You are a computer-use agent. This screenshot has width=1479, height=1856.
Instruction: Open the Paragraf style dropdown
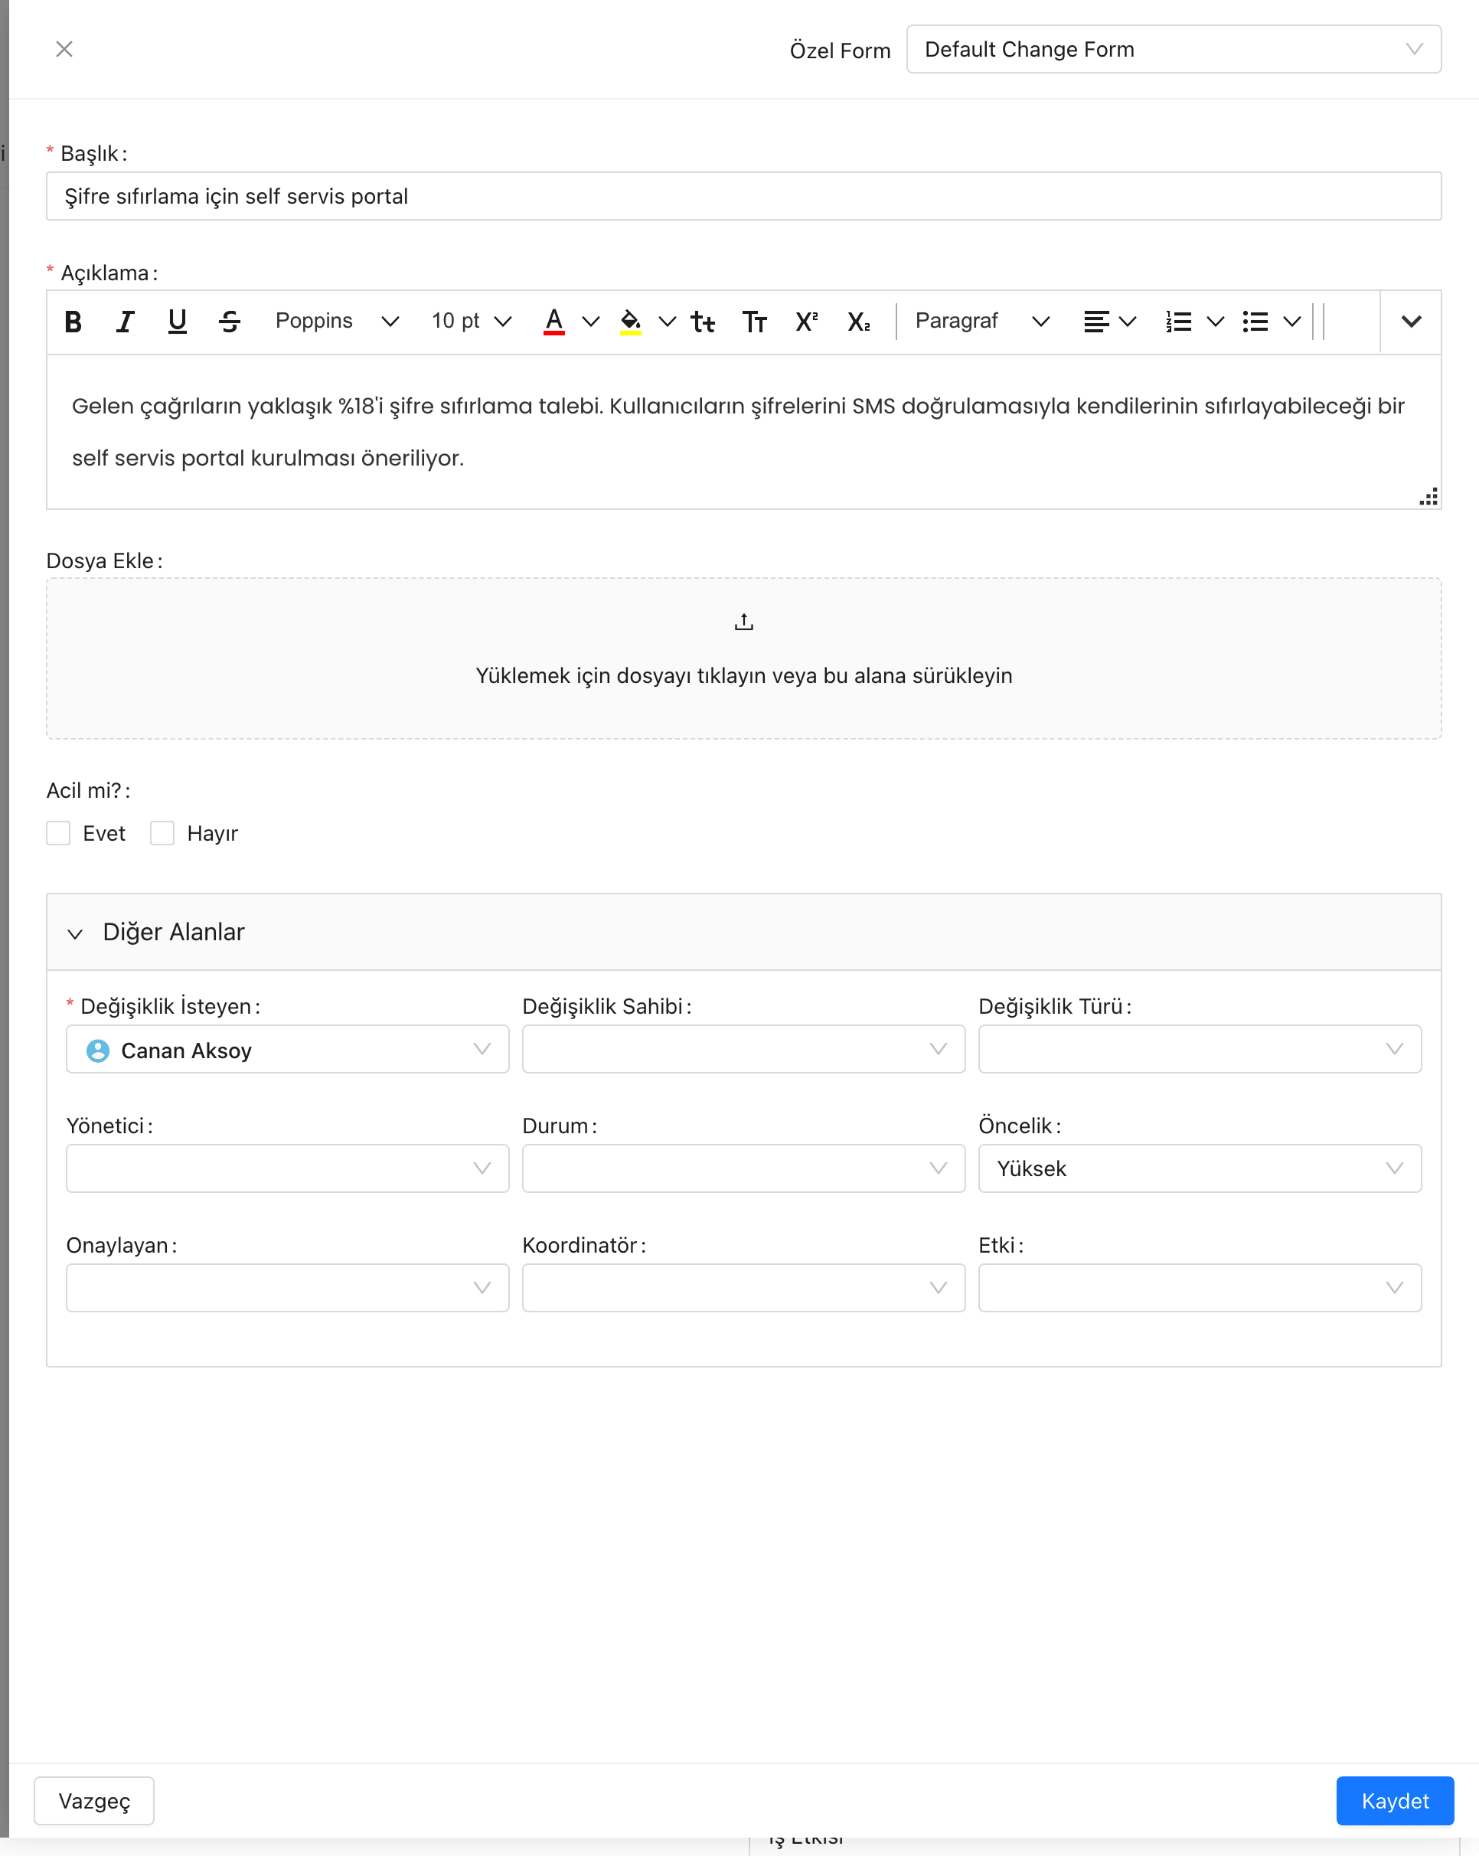tap(981, 321)
